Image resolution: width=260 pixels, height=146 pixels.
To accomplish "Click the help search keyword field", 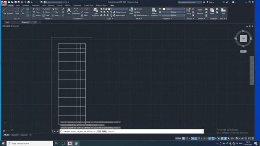I will coord(190,2).
